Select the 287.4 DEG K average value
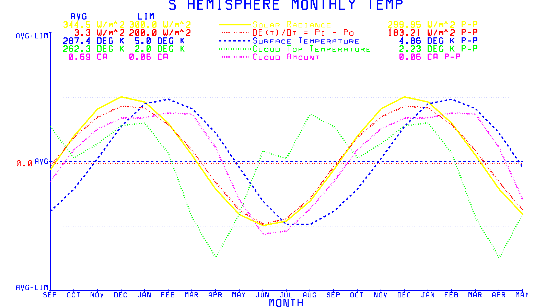Screen dimensions: 546x308 point(93,41)
